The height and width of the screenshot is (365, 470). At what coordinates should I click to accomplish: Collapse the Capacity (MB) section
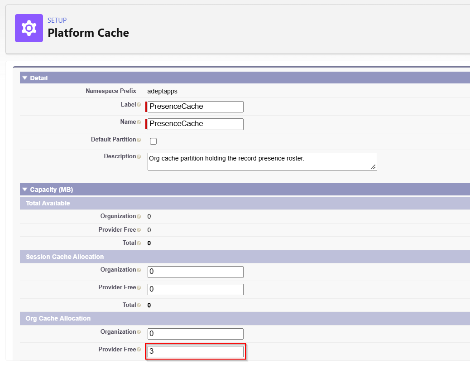(x=25, y=190)
